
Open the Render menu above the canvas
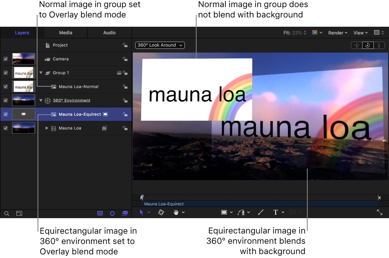[337, 33]
